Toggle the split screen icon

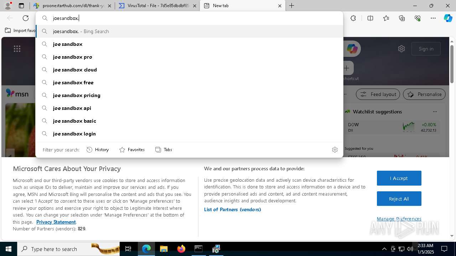[370, 18]
